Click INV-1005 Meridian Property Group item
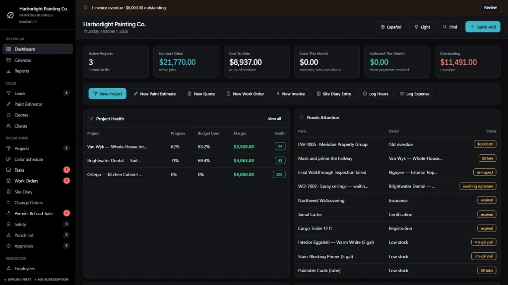 coord(397,144)
